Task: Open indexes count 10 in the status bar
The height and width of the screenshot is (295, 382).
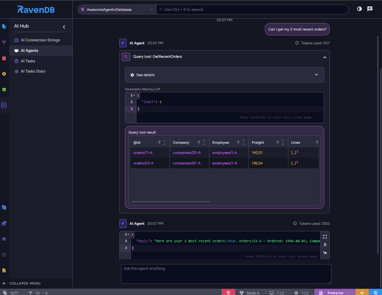Action: [34, 293]
